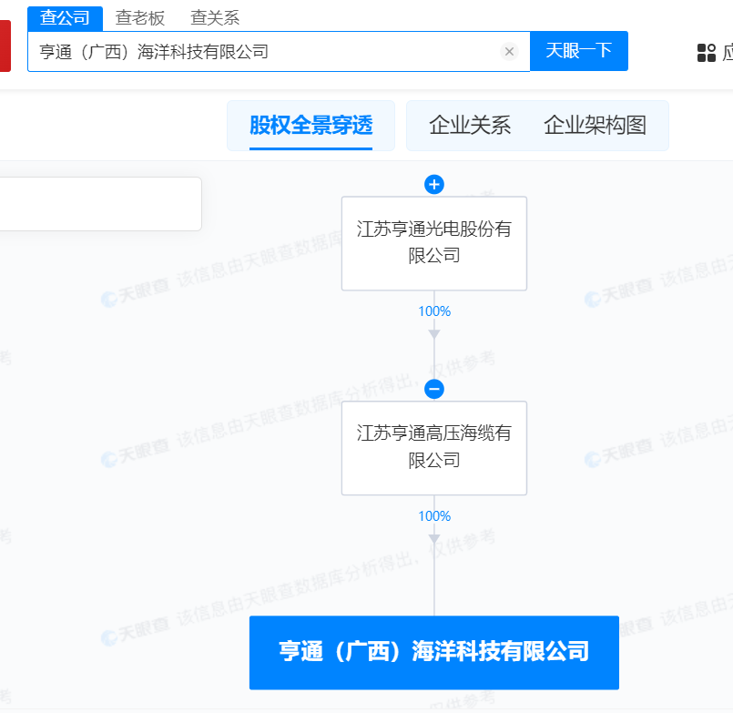Viewport: 733px width, 713px height.
Task: Clear the search box with the X icon
Action: [x=509, y=51]
